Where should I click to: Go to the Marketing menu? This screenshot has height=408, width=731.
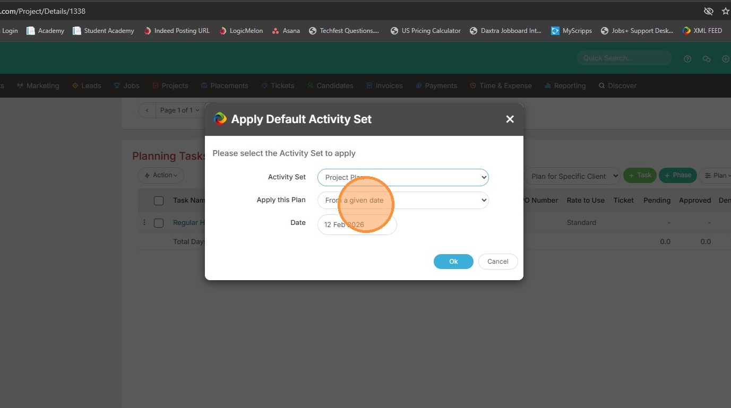[38, 85]
